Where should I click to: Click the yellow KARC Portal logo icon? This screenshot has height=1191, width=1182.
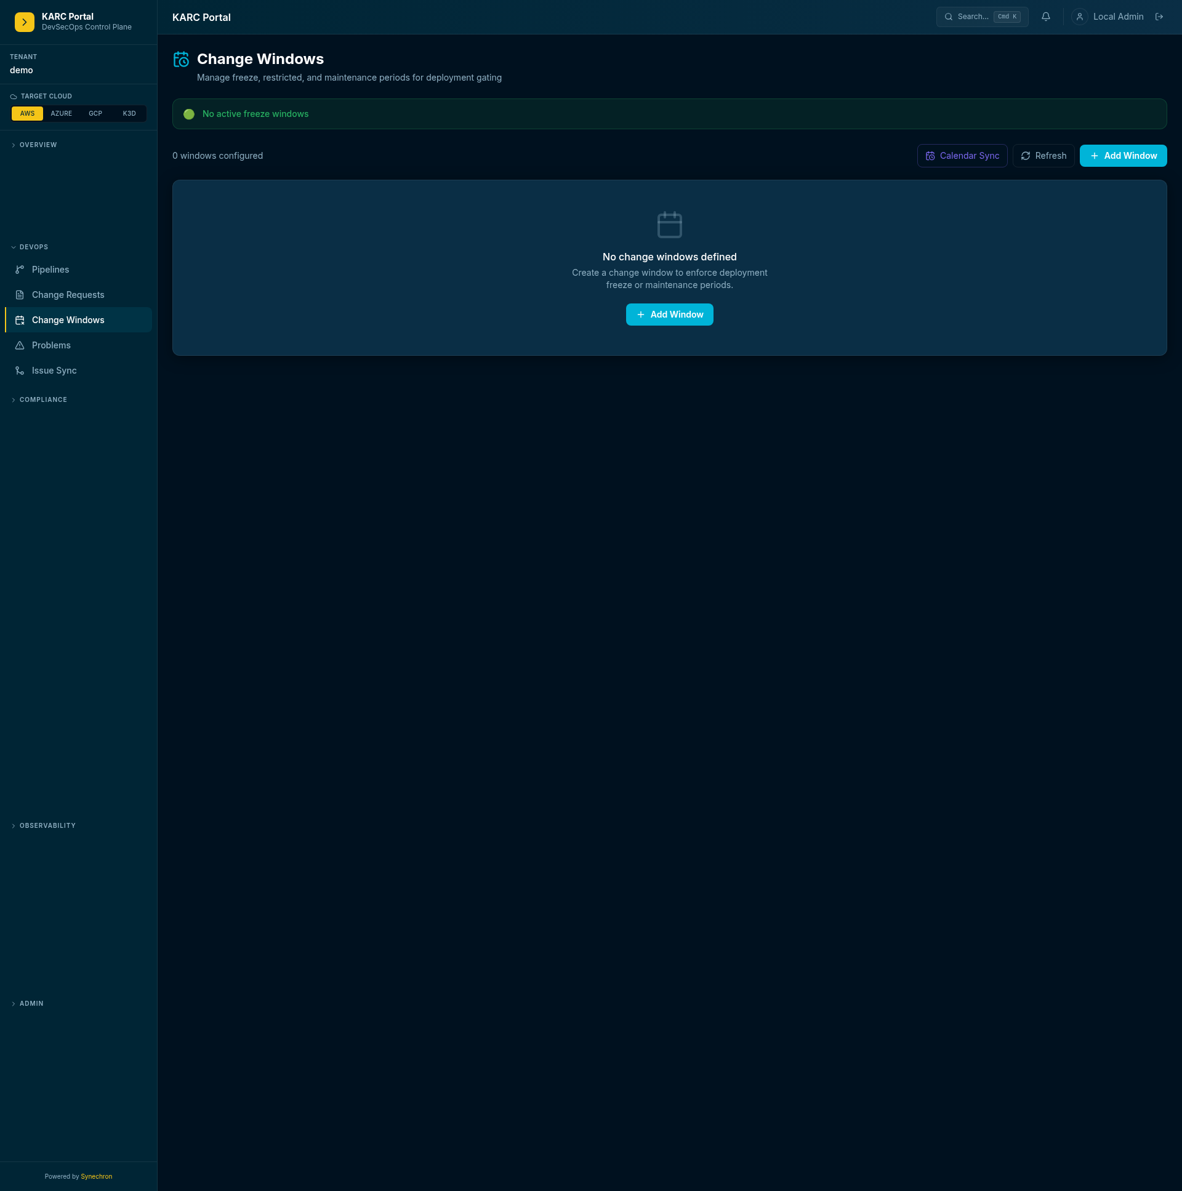(x=25, y=22)
